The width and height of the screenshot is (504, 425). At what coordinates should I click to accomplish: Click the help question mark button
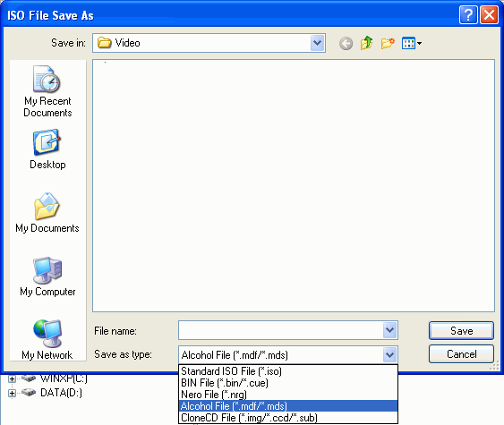click(x=468, y=15)
